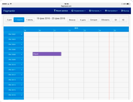
Task: Select the ЛМ 2002 room label
Action: coord(12,34)
